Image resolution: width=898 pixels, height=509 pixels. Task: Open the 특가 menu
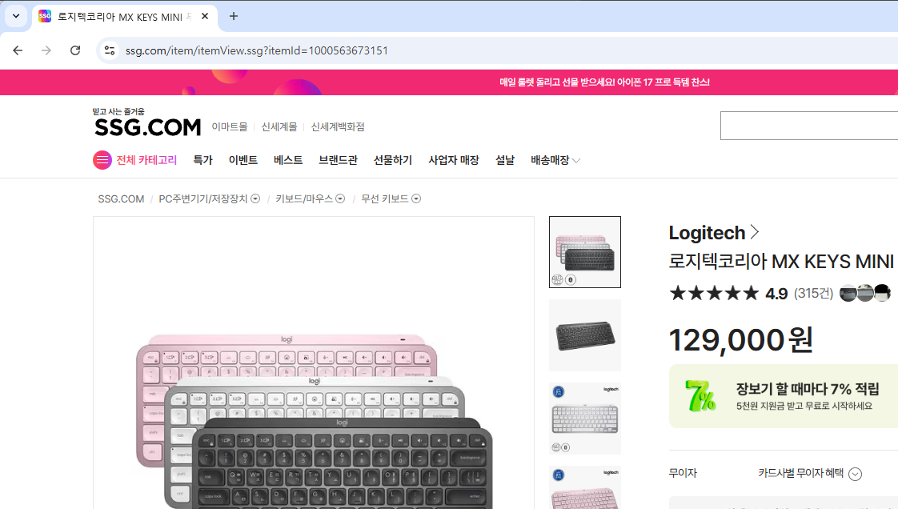(202, 160)
